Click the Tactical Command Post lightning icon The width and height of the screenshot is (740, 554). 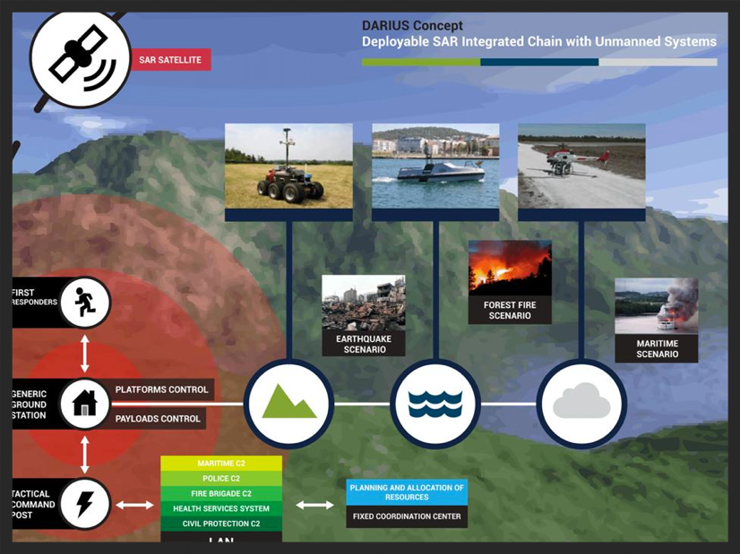click(85, 504)
